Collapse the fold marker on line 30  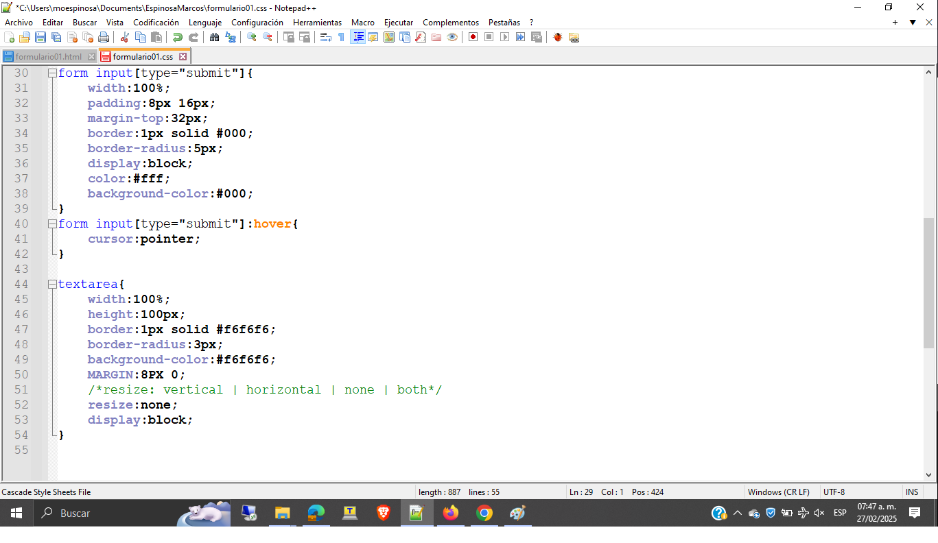[x=52, y=73]
